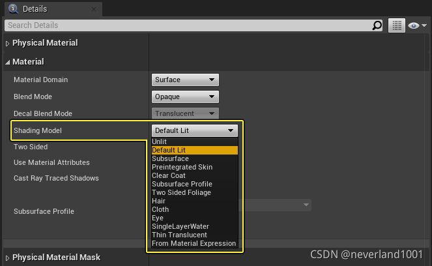Select Default Lit in the list
This screenshot has width=432, height=266.
(195, 150)
